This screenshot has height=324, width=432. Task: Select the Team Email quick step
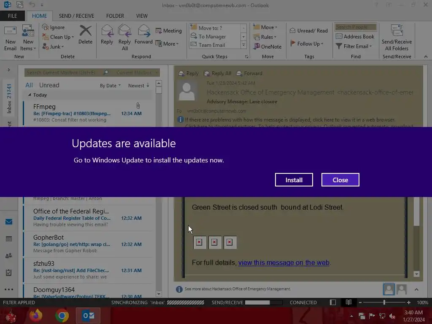click(216, 45)
